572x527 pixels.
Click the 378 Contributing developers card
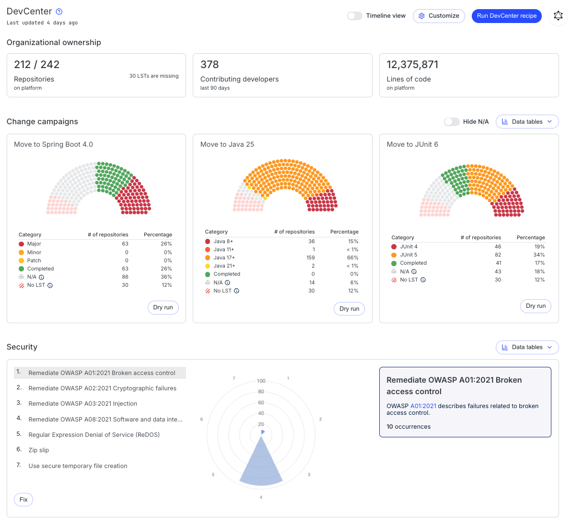pos(282,75)
